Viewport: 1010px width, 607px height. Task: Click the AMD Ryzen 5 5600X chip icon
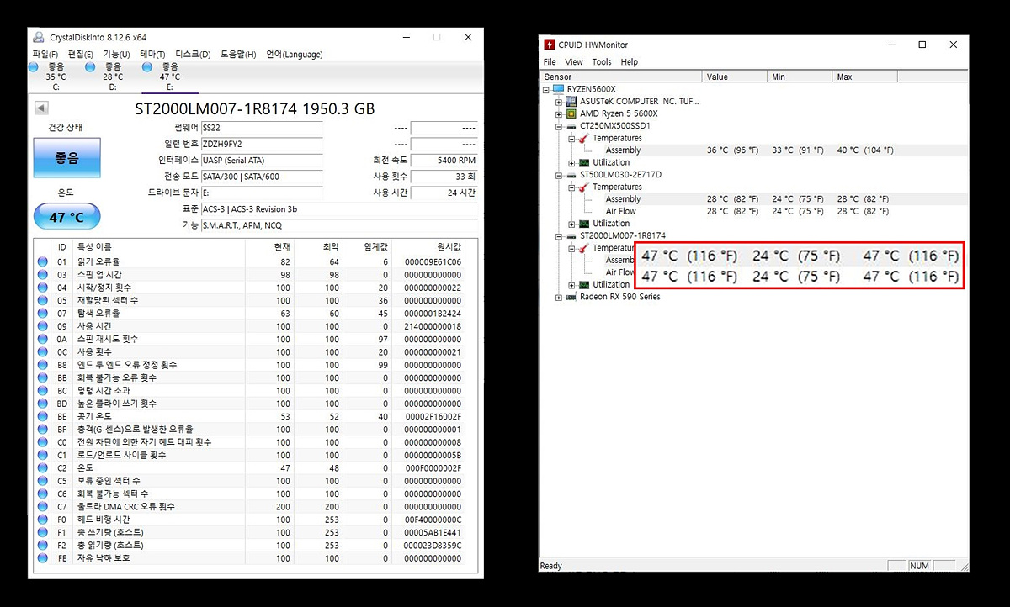tap(571, 113)
